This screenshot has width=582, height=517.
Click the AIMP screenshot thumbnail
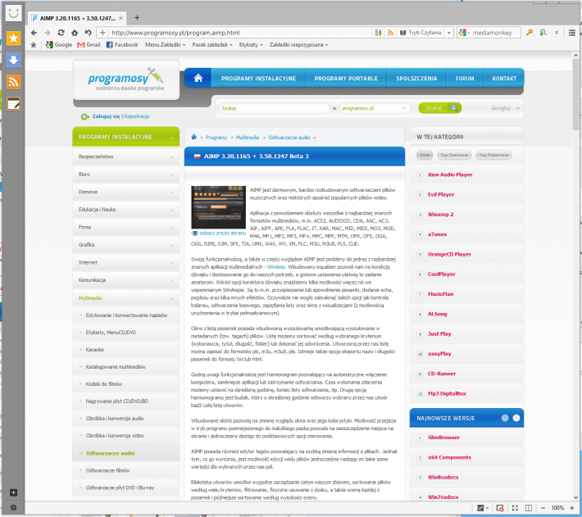click(218, 207)
